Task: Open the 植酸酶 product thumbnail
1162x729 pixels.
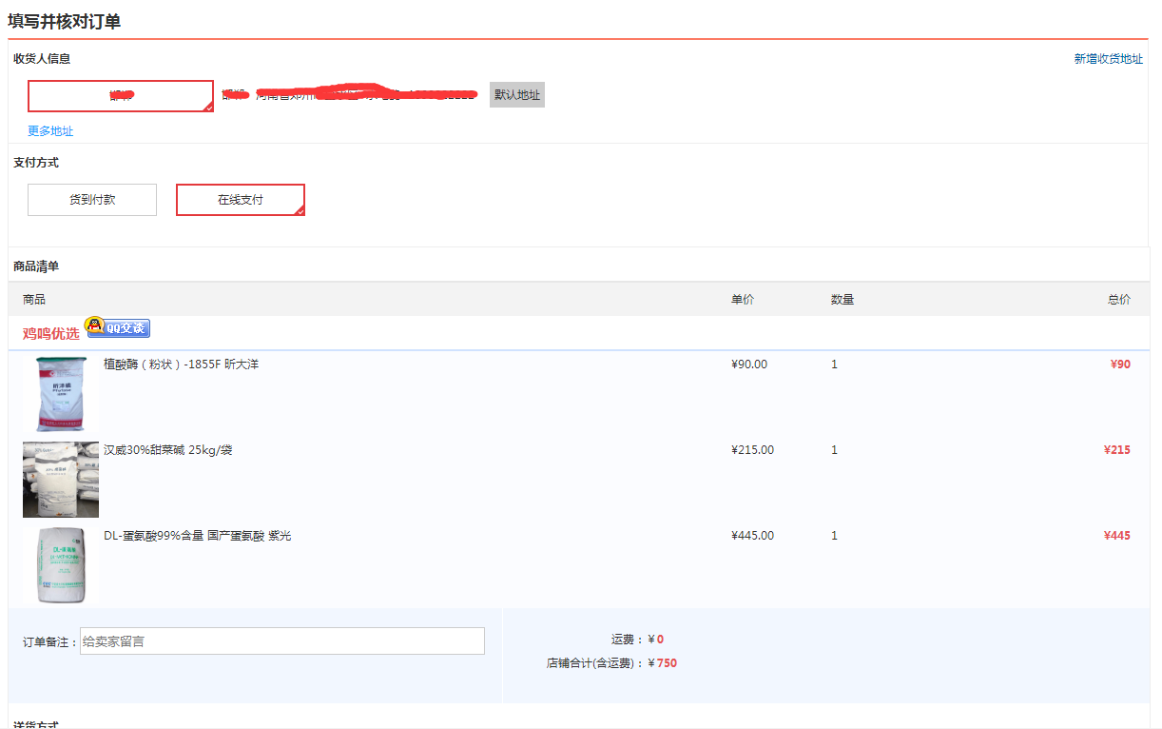Action: 61,394
